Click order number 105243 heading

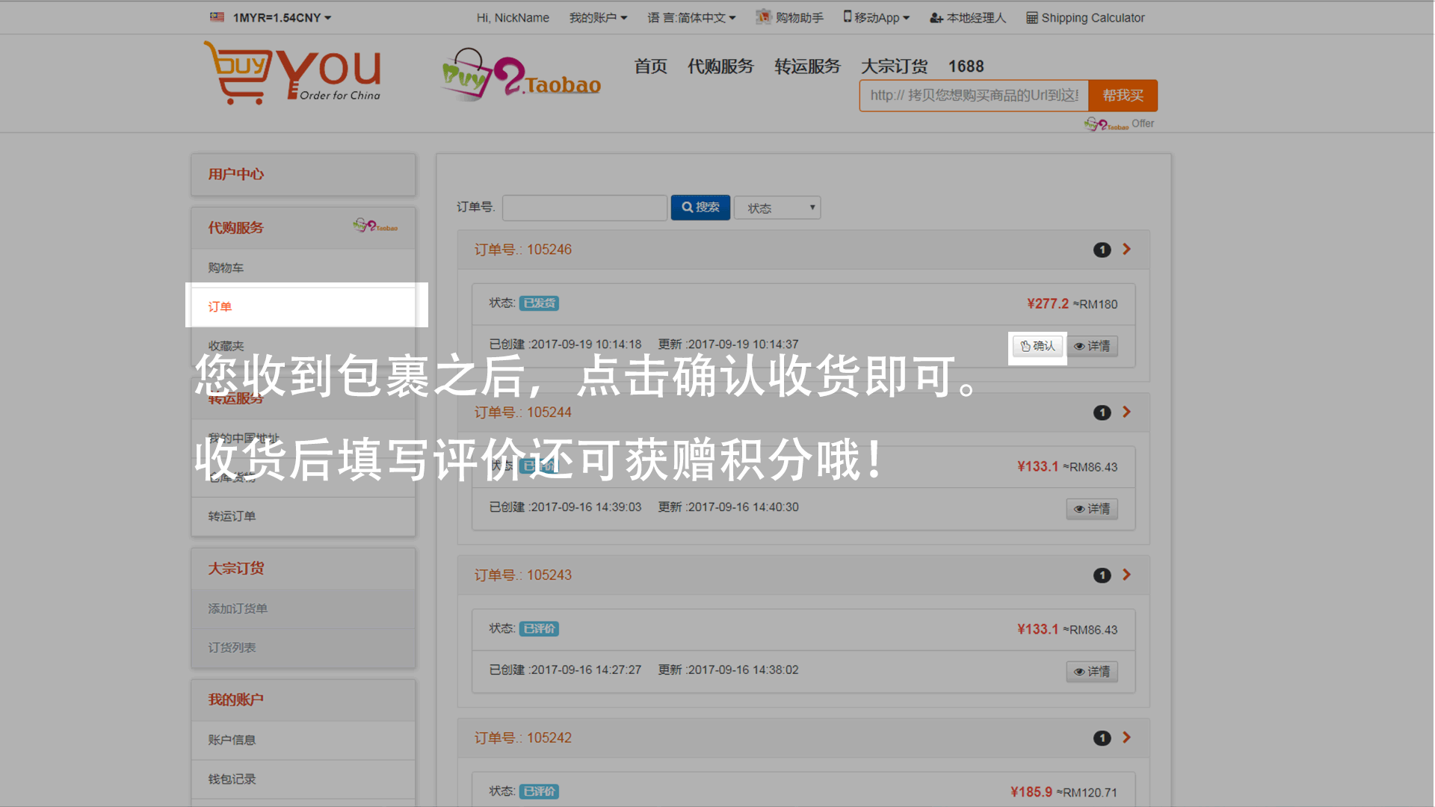[523, 576]
